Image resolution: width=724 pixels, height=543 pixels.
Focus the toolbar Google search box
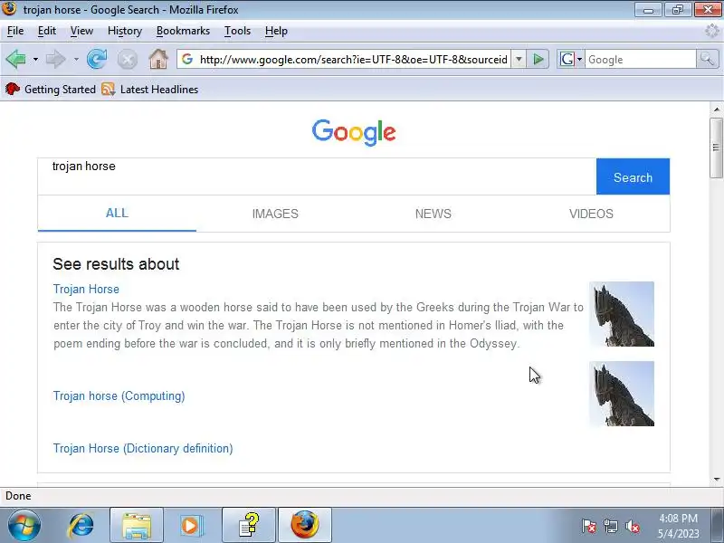coord(641,60)
